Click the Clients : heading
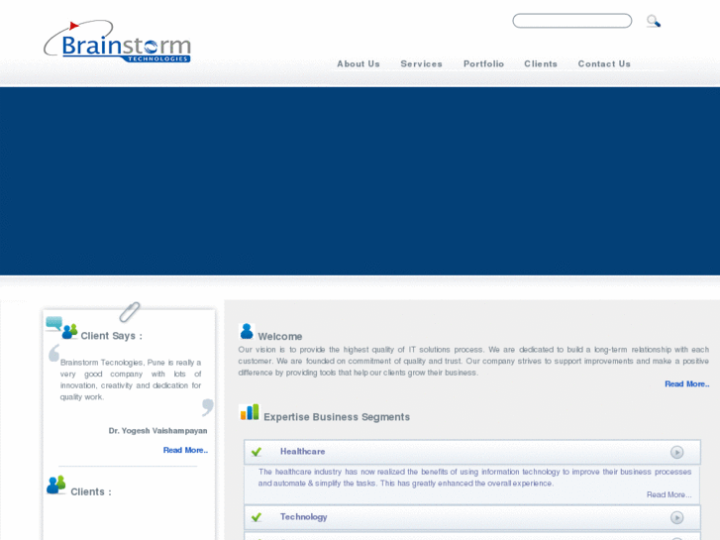This screenshot has height=540, width=720. click(91, 491)
